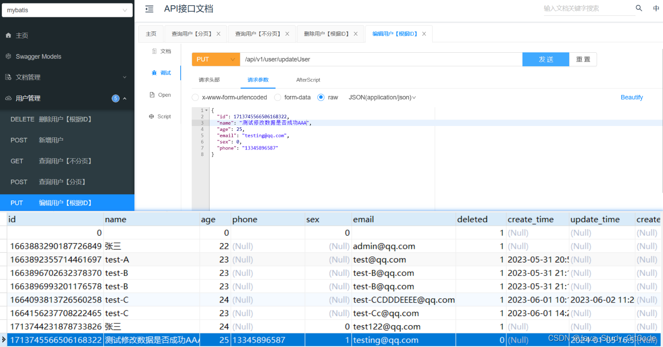This screenshot has height=347, width=663.
Task: Click the id cell 1663883290187726849
Action: click(x=55, y=246)
